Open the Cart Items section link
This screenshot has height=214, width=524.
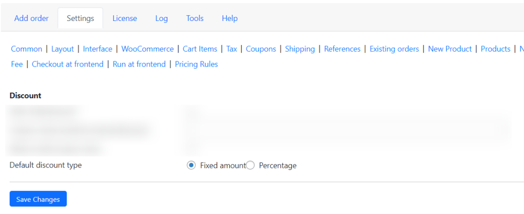pyautogui.click(x=200, y=49)
